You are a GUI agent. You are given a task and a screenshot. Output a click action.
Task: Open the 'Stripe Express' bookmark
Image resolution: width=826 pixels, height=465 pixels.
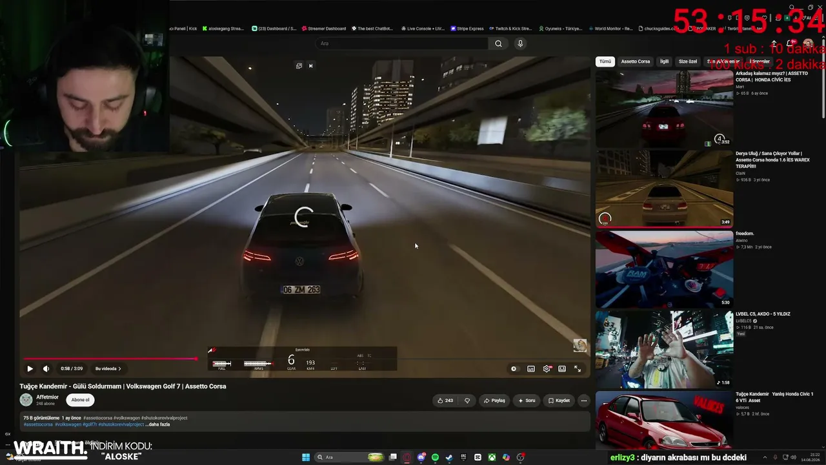[467, 28]
